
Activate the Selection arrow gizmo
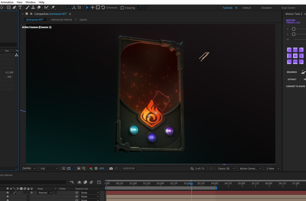pyautogui.click(x=87, y=8)
